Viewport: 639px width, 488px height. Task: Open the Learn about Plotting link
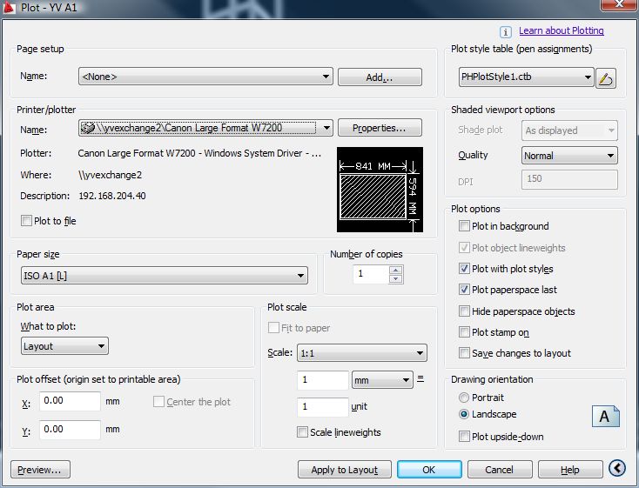(561, 31)
